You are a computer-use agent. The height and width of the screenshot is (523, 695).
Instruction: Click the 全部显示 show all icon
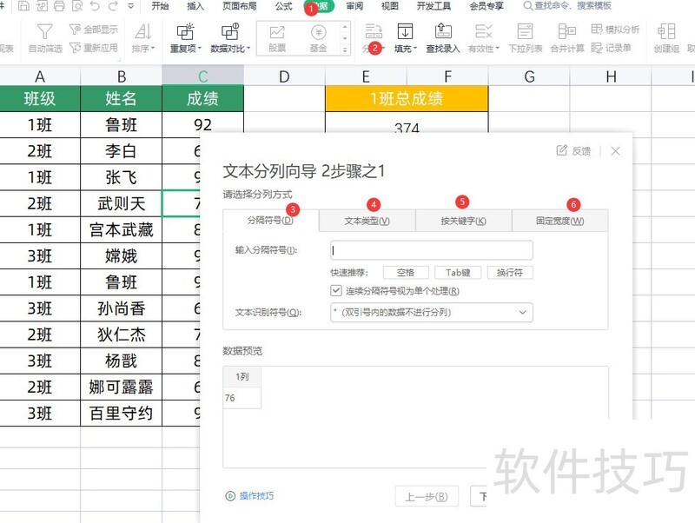pos(76,30)
